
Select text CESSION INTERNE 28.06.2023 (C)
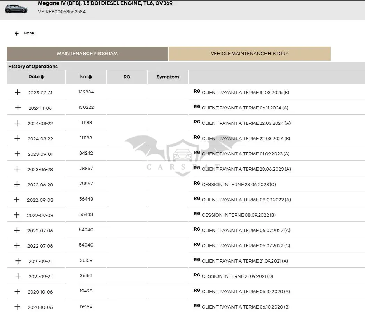coord(239,185)
